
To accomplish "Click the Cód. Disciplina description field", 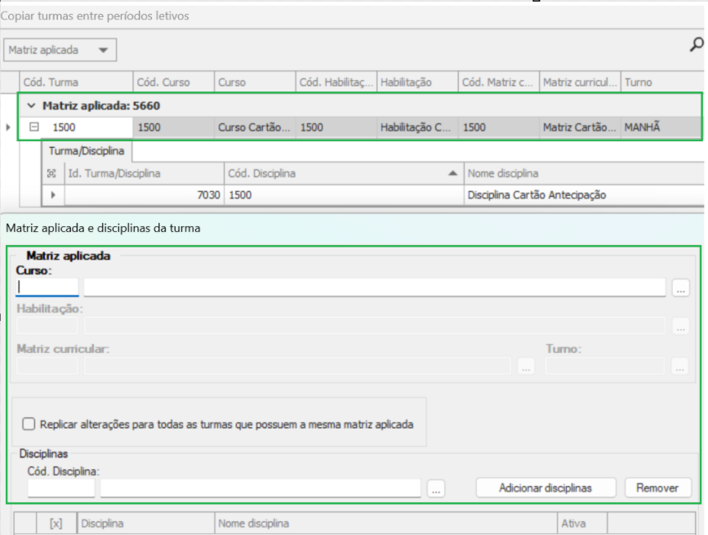I will pyautogui.click(x=260, y=488).
